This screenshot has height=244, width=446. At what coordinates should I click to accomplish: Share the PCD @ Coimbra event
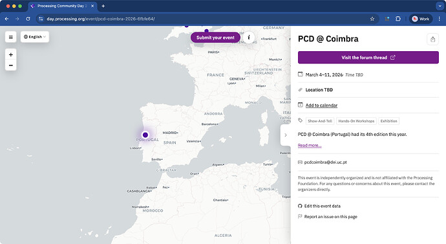pos(432,39)
